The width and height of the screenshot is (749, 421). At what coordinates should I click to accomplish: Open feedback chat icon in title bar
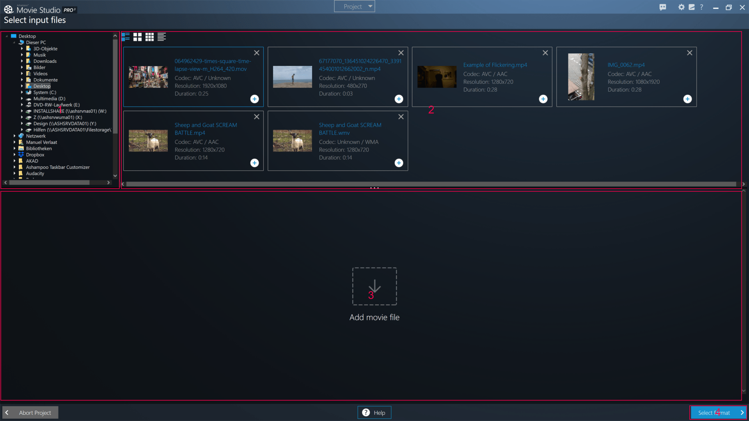663,7
